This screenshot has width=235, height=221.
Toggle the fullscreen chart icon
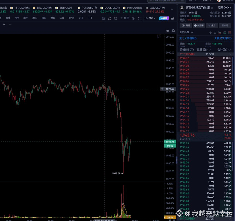[139, 18]
